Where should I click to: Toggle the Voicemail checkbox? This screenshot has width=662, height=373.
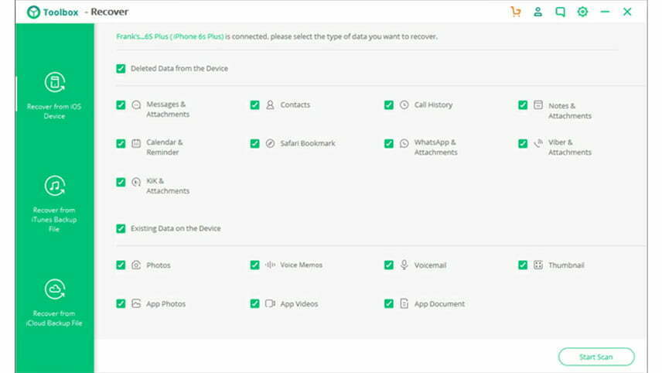(x=389, y=265)
